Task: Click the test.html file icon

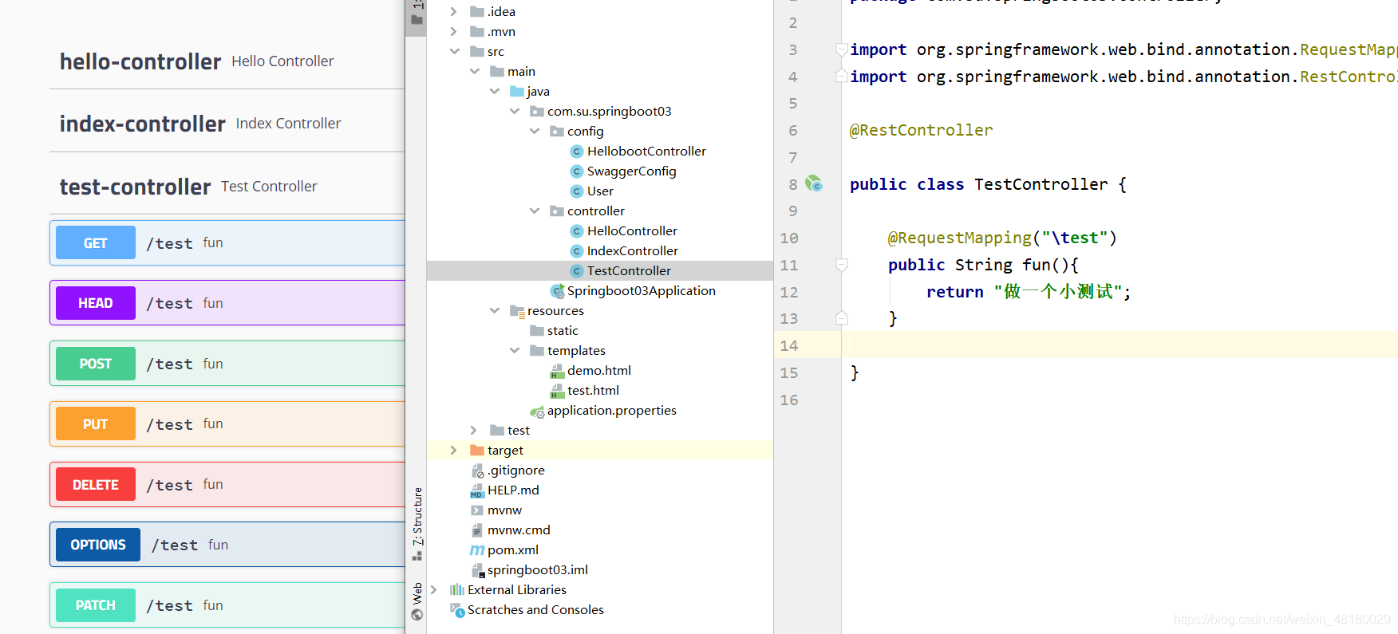Action: [x=557, y=391]
